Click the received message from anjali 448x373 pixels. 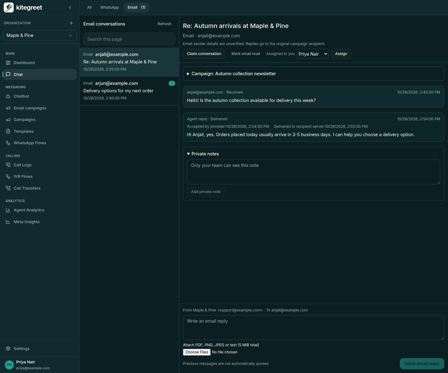click(x=314, y=97)
